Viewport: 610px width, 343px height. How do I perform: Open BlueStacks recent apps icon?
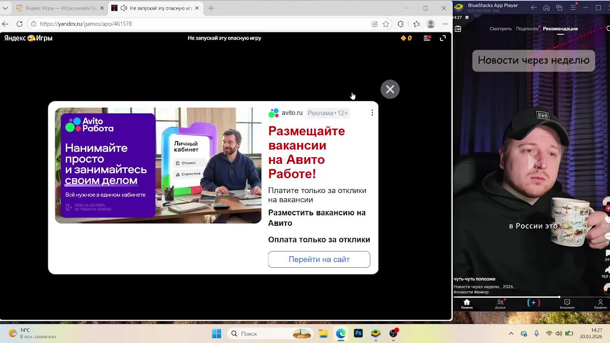(559, 8)
